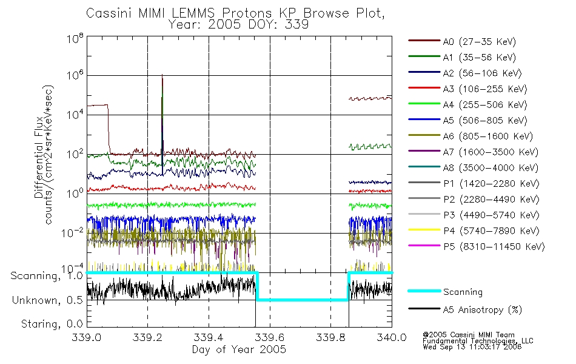
Task: Click the 10^8 y-axis tick label
Action: 75,38
